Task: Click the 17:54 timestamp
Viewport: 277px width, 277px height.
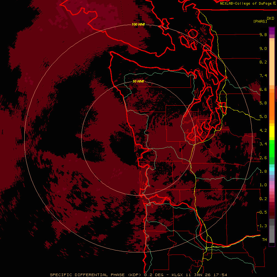Action: [x=220, y=275]
